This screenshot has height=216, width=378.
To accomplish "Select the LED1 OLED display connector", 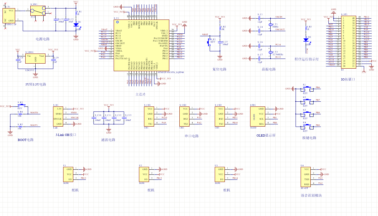I will pos(258,117).
